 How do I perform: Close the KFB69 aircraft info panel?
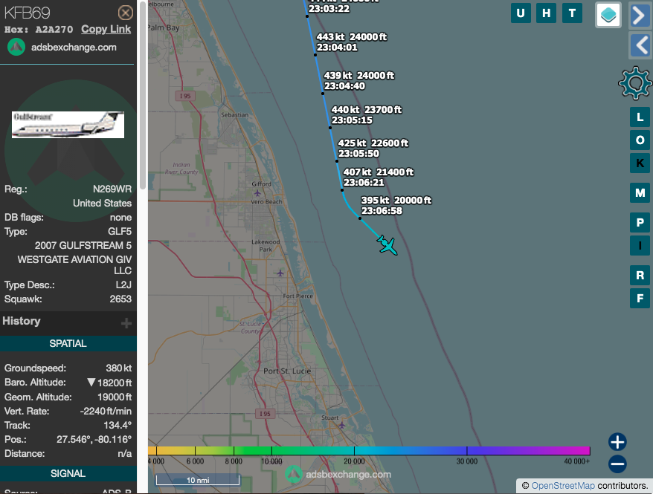[x=126, y=13]
